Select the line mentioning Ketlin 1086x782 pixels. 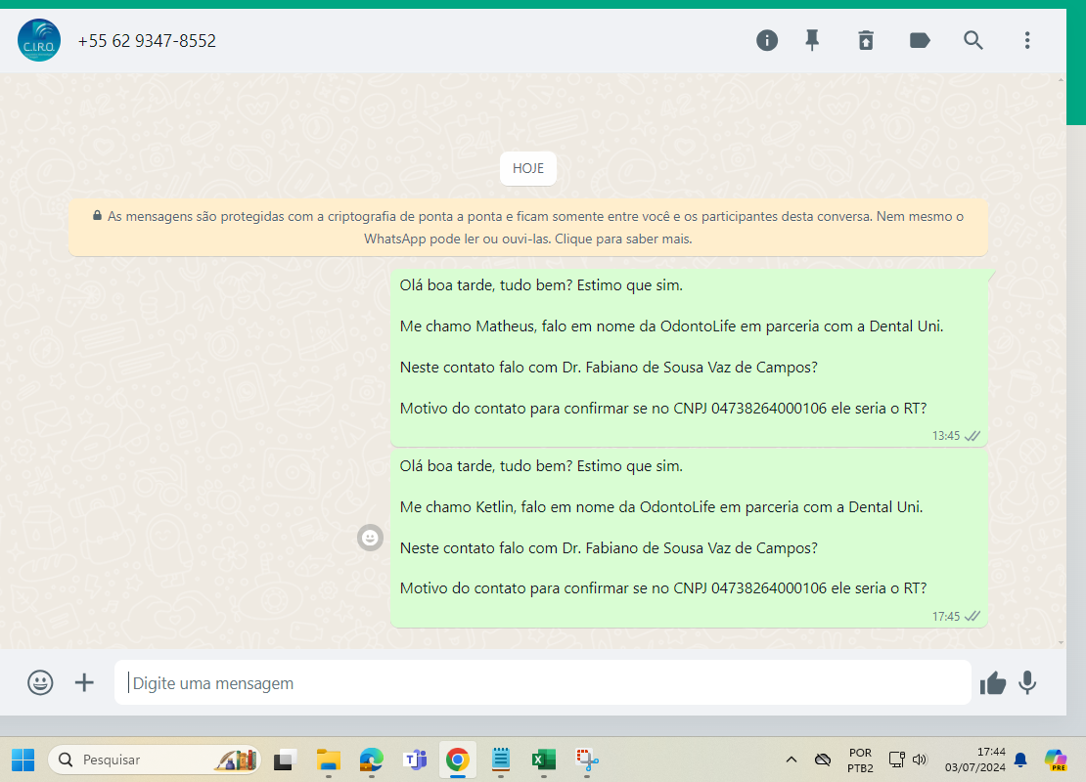pyautogui.click(x=660, y=507)
